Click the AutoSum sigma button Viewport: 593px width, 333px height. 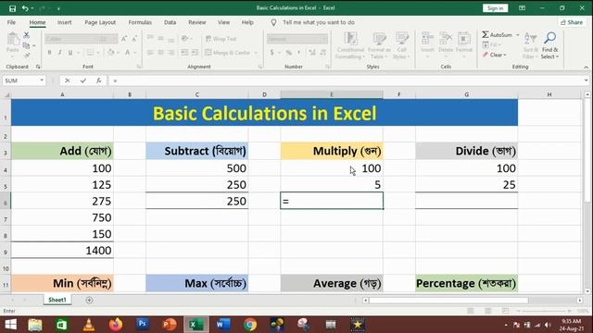pyautogui.click(x=497, y=35)
